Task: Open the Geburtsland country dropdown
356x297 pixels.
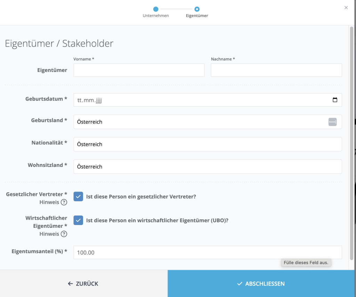Action: click(208, 122)
